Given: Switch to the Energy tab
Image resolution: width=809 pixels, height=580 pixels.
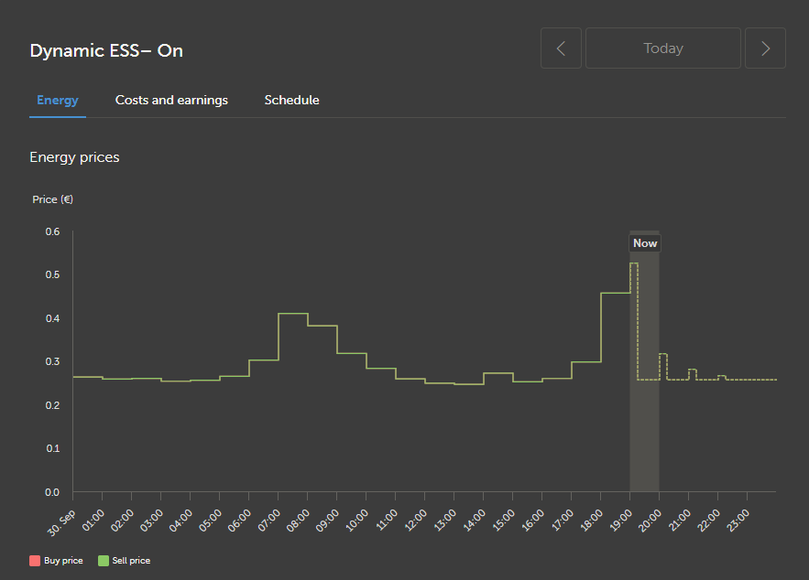Looking at the screenshot, I should click(58, 100).
